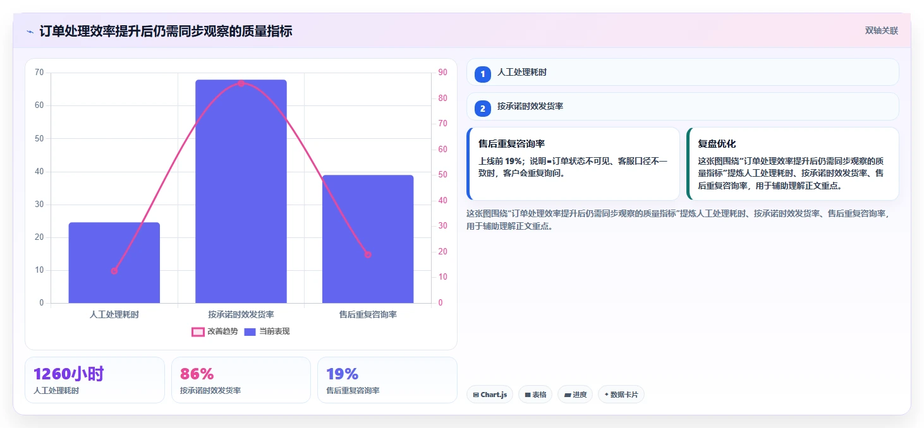924x428 pixels.
Task: Click the 售后重复咨询率 bar in chart
Action: click(368, 239)
